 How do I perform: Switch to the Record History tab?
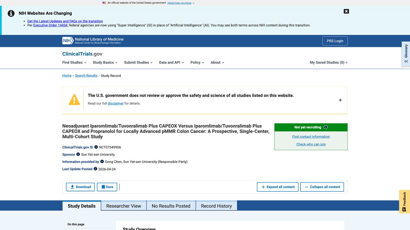pos(217,206)
